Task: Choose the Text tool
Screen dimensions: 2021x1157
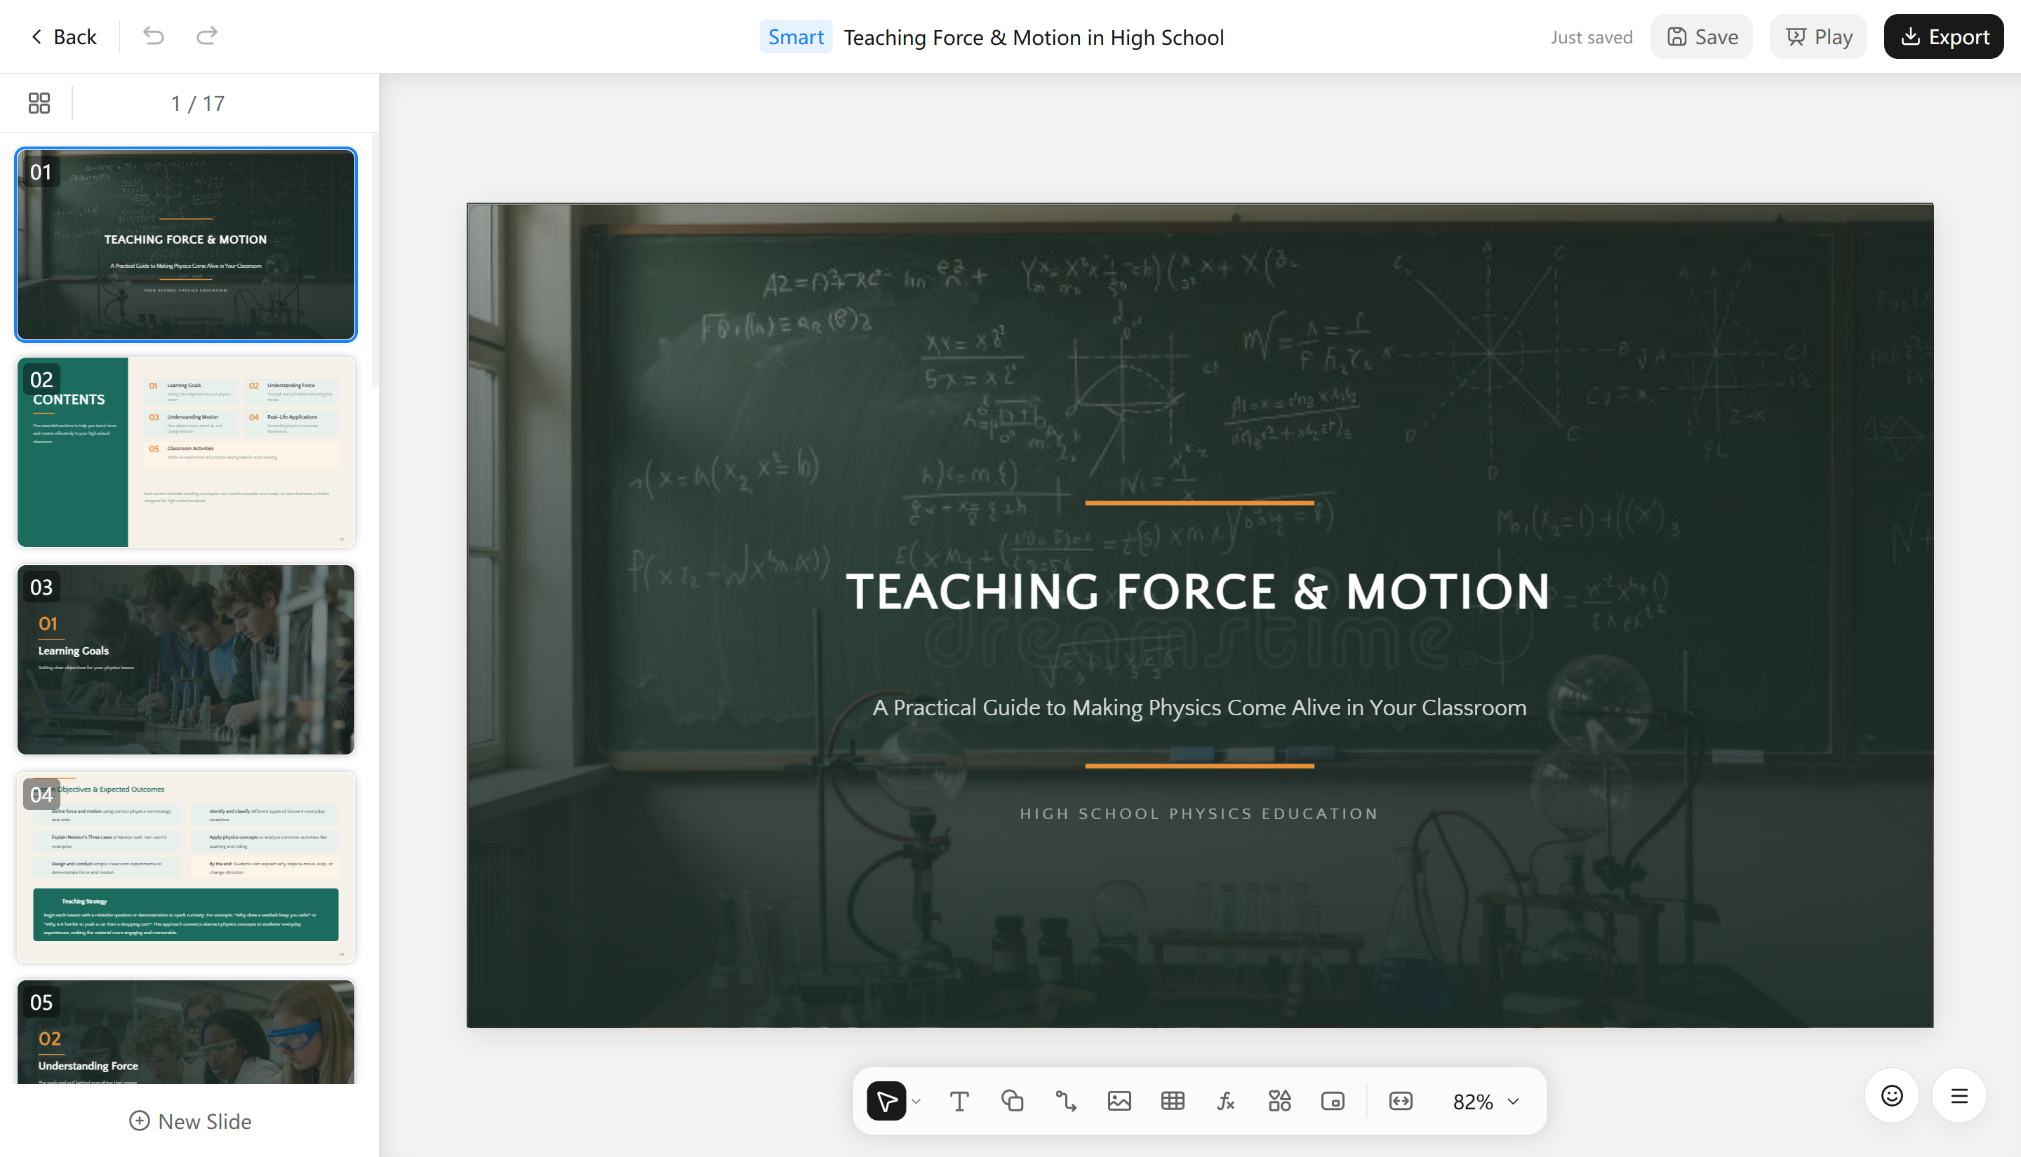Action: pyautogui.click(x=959, y=1101)
